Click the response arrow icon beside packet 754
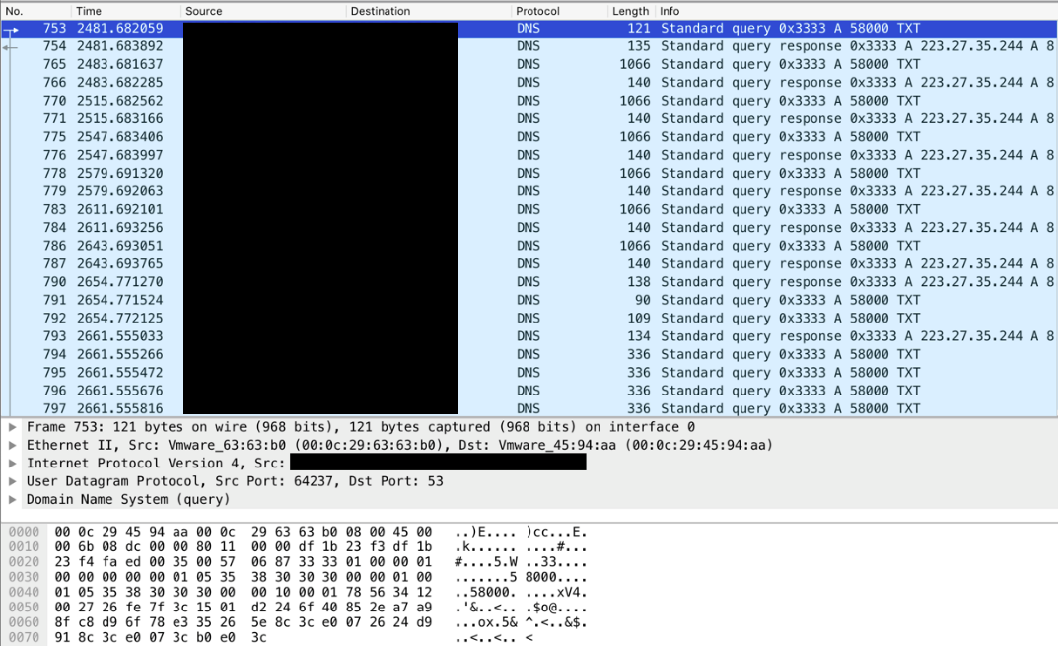This screenshot has width=1058, height=646. point(10,46)
